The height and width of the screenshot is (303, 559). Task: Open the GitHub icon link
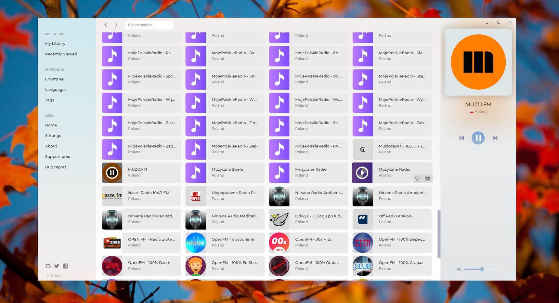(x=48, y=266)
